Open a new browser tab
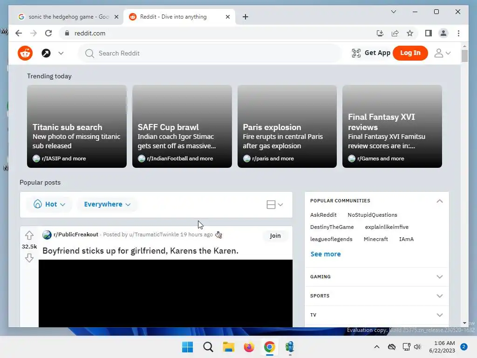This screenshot has width=477, height=358. [x=245, y=17]
